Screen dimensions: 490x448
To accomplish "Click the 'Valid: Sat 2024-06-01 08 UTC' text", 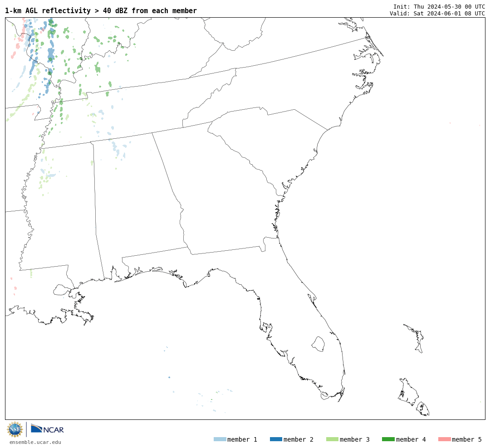I will click(x=437, y=14).
